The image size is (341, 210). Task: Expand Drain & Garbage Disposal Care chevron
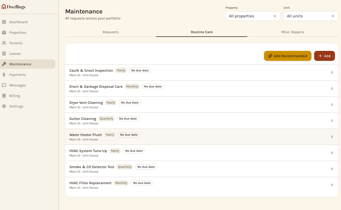coord(332,89)
